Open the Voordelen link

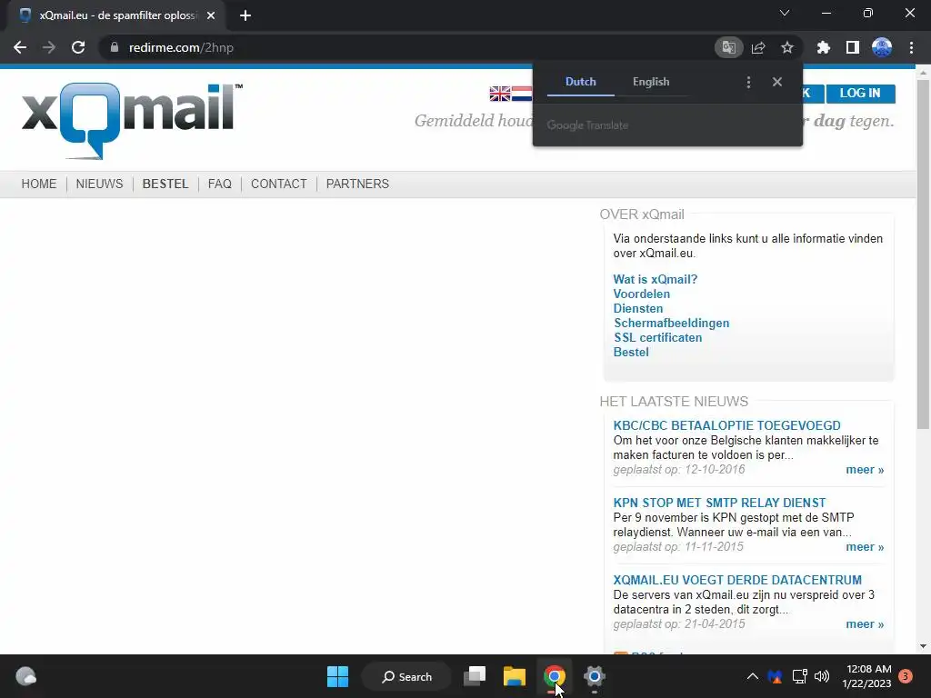tap(641, 294)
